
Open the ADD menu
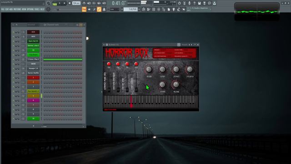(x=11, y=9)
